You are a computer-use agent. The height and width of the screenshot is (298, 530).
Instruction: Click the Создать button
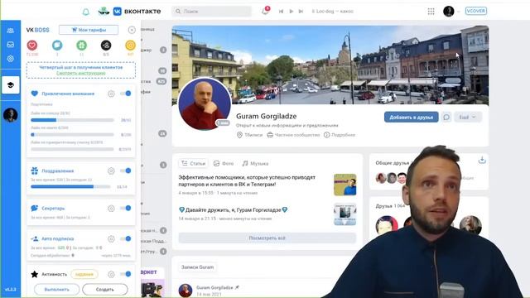point(105,290)
